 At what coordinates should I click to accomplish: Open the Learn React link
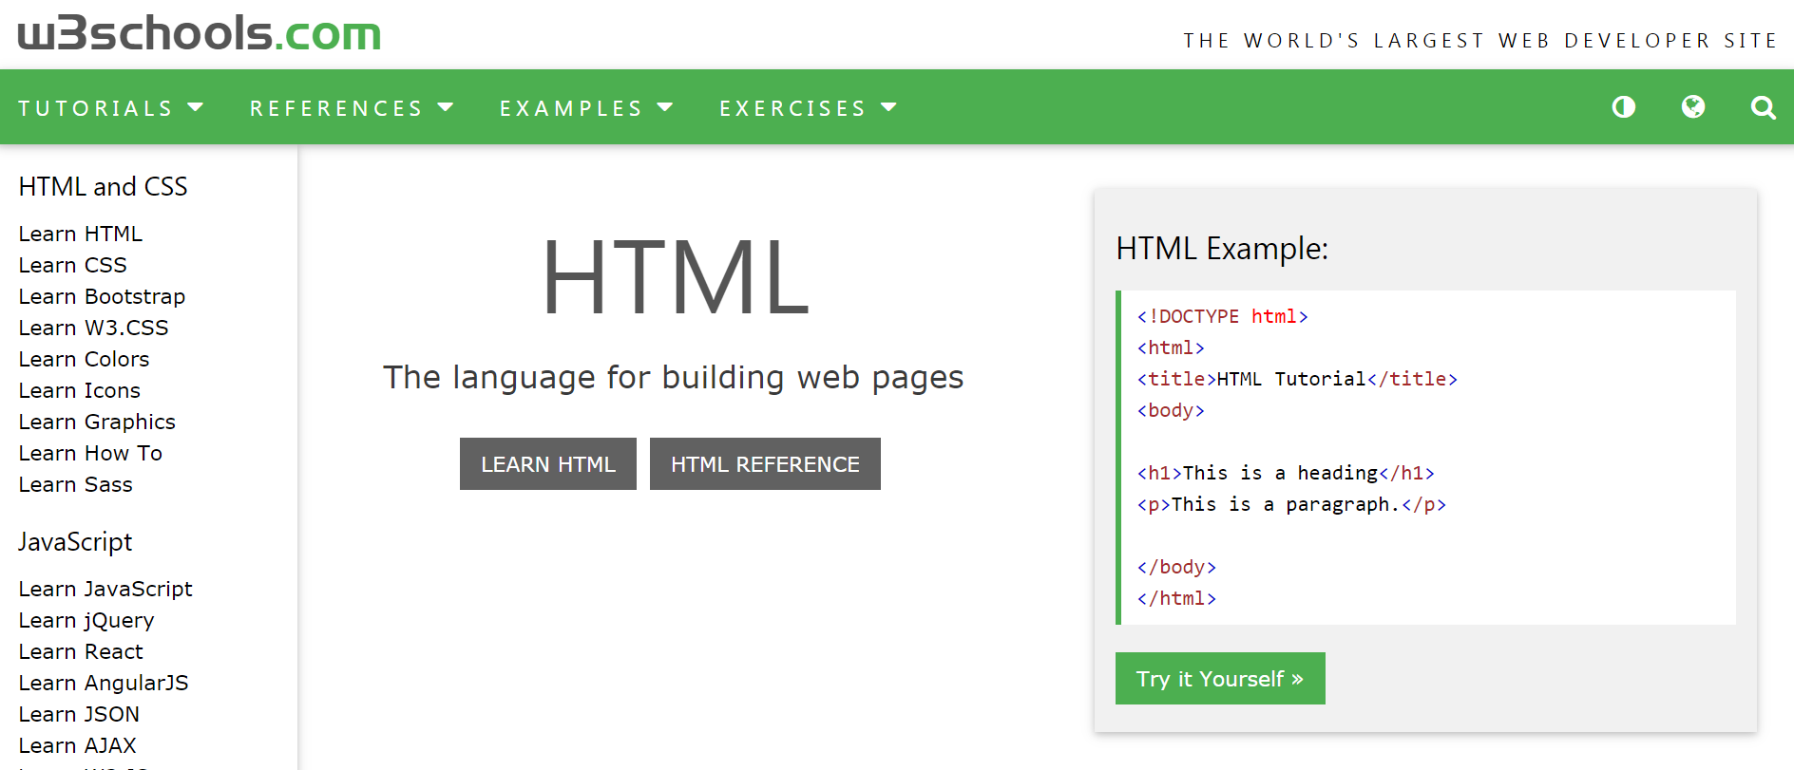pyautogui.click(x=81, y=651)
